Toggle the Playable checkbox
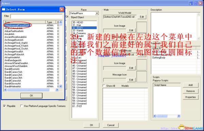This screenshot has height=131, width=204. coord(4,106)
